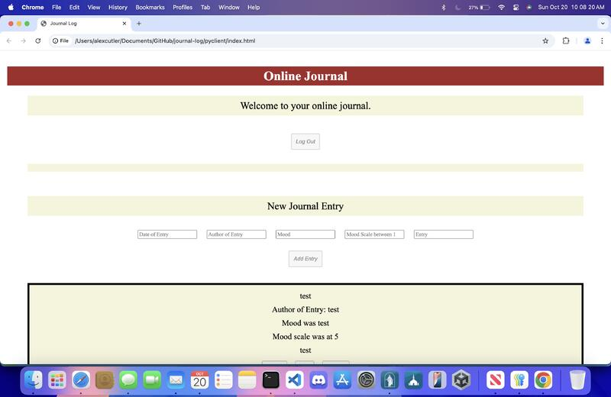Focus the Entry text field
Viewport: 611px width, 397px height.
coord(444,234)
